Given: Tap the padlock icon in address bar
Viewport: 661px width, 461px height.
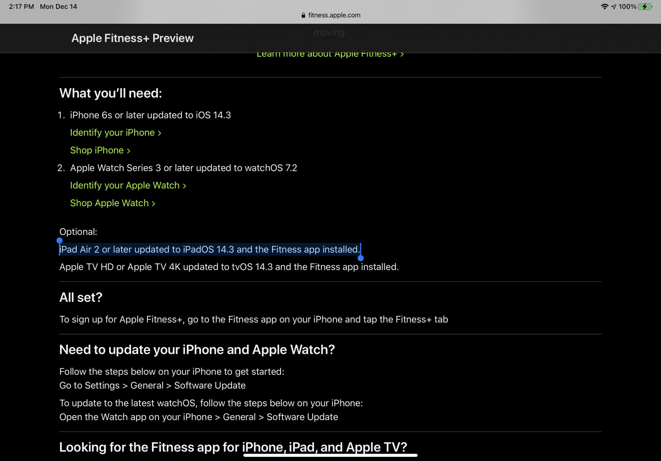Looking at the screenshot, I should 303,15.
